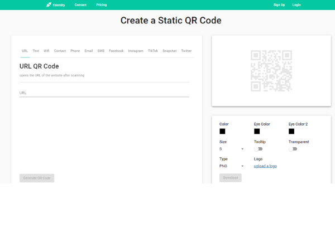
Task: Click the URL QR Code heading
Action: [39, 66]
